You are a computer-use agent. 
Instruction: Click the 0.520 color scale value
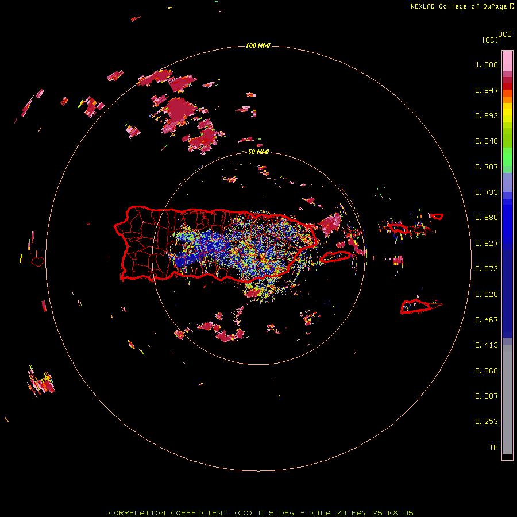coord(487,295)
